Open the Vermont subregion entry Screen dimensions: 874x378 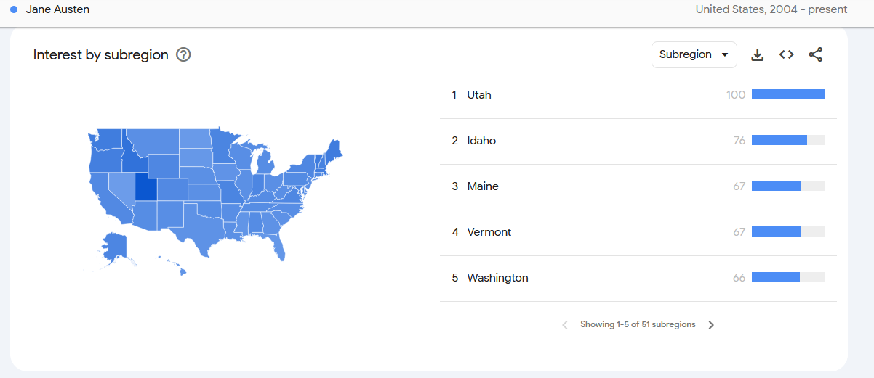point(489,232)
